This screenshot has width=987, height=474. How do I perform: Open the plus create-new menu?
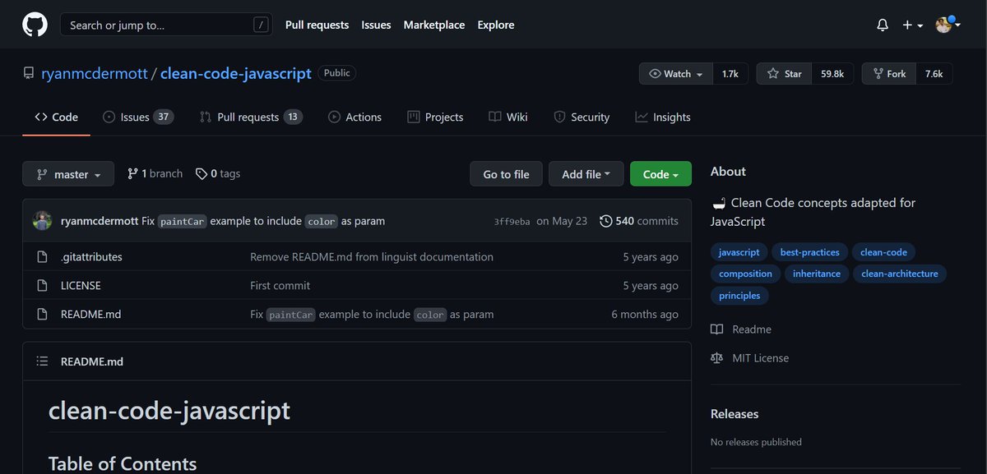pyautogui.click(x=912, y=25)
